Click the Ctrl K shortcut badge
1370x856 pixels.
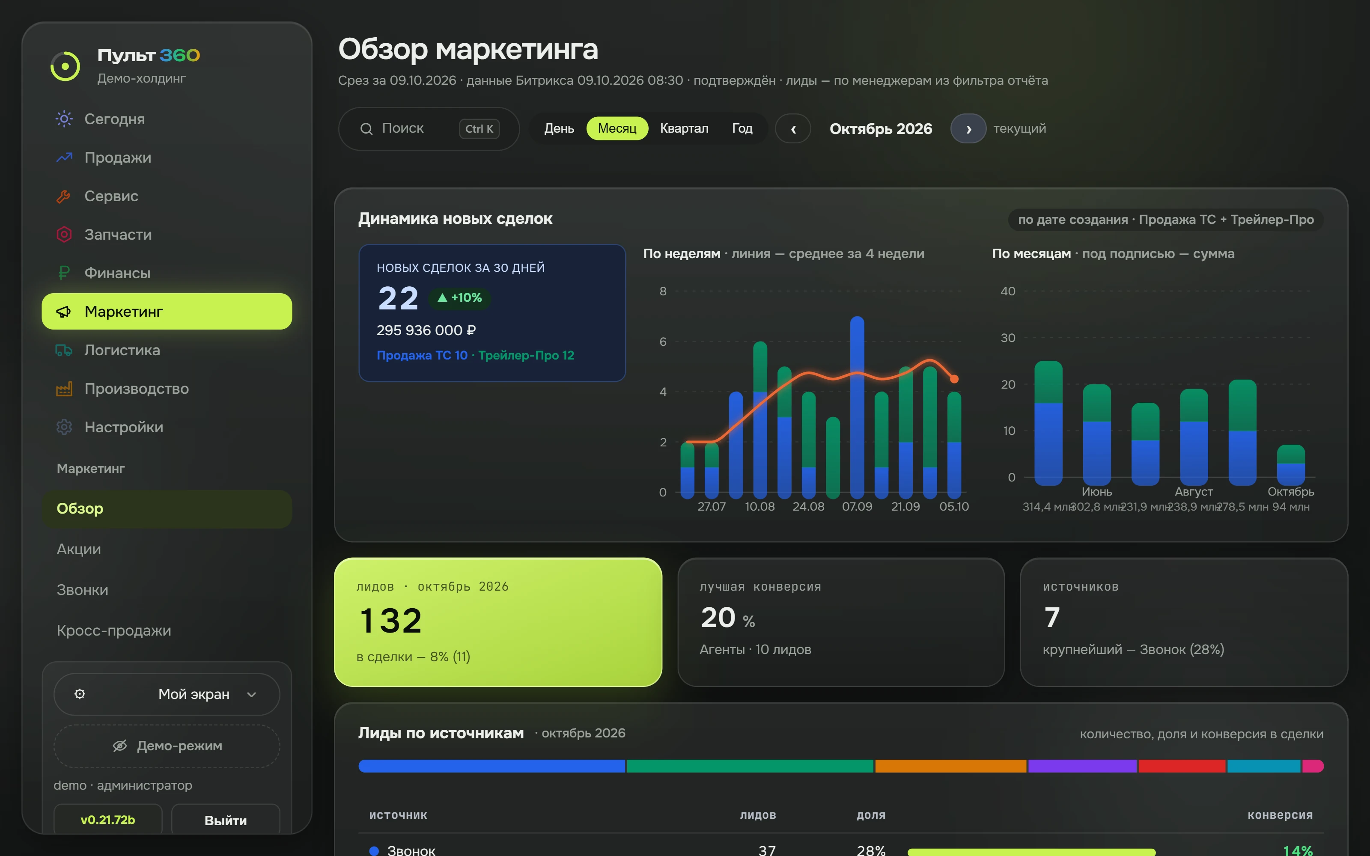tap(479, 128)
